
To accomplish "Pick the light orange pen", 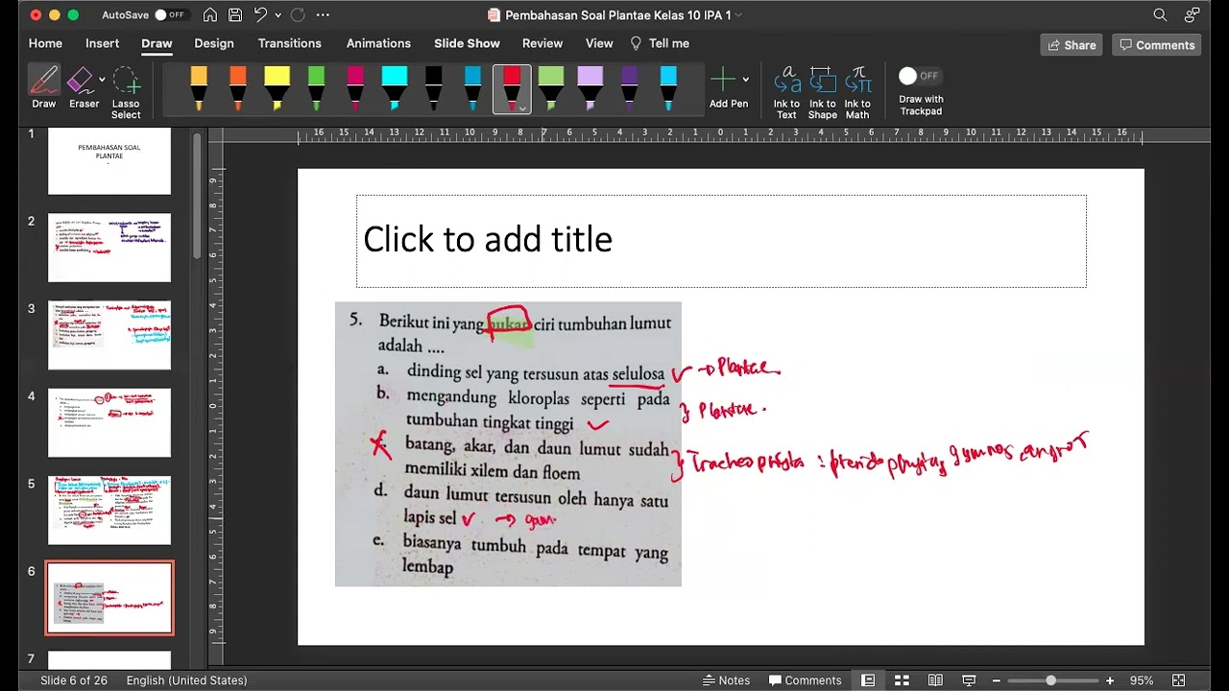I will [199, 88].
